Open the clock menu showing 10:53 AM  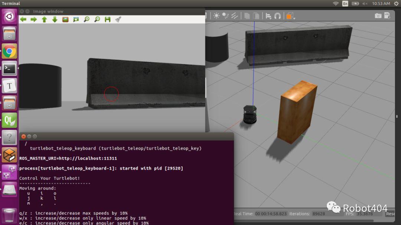click(381, 3)
